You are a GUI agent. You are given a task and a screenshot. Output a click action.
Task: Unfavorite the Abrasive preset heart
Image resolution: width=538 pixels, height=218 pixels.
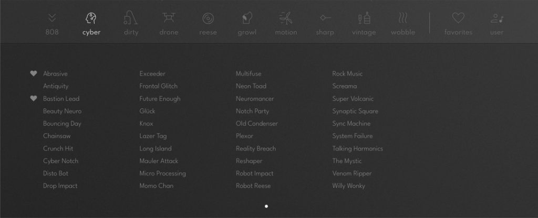(33, 73)
